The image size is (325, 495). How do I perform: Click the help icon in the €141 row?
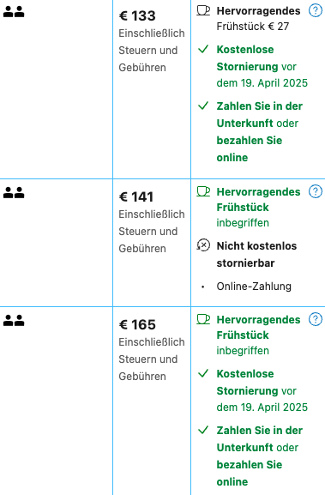tap(316, 191)
